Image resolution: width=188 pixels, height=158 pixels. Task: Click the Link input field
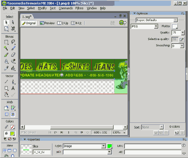153,146
